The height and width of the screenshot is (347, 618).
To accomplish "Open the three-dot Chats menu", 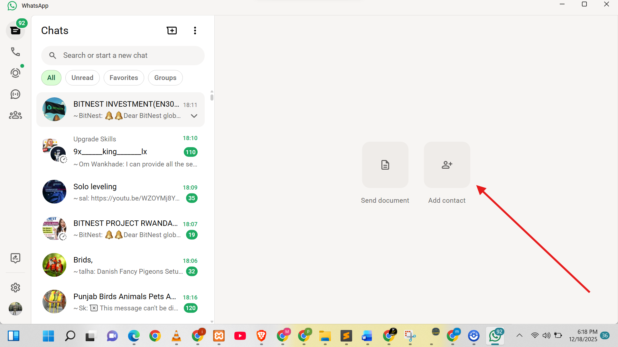I will coord(195,30).
